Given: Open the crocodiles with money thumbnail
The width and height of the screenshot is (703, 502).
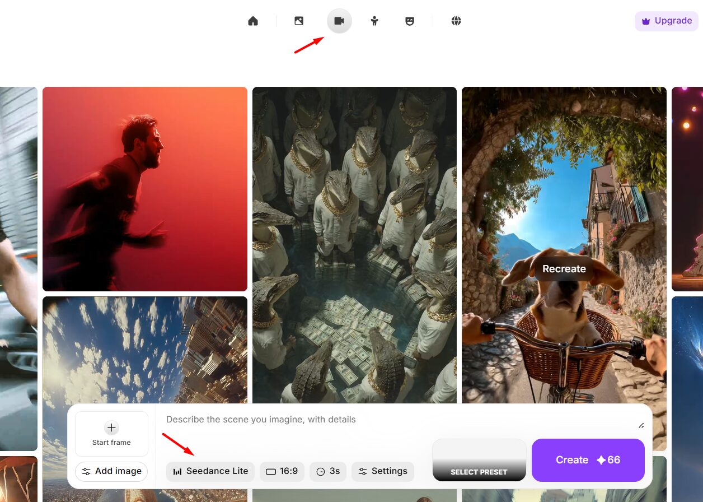Looking at the screenshot, I should 354,241.
